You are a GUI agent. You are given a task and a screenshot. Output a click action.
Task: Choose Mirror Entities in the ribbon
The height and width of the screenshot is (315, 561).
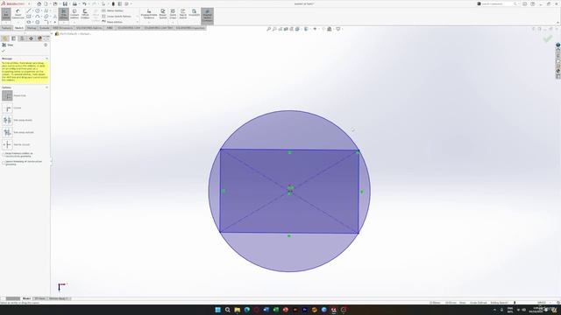(x=112, y=10)
